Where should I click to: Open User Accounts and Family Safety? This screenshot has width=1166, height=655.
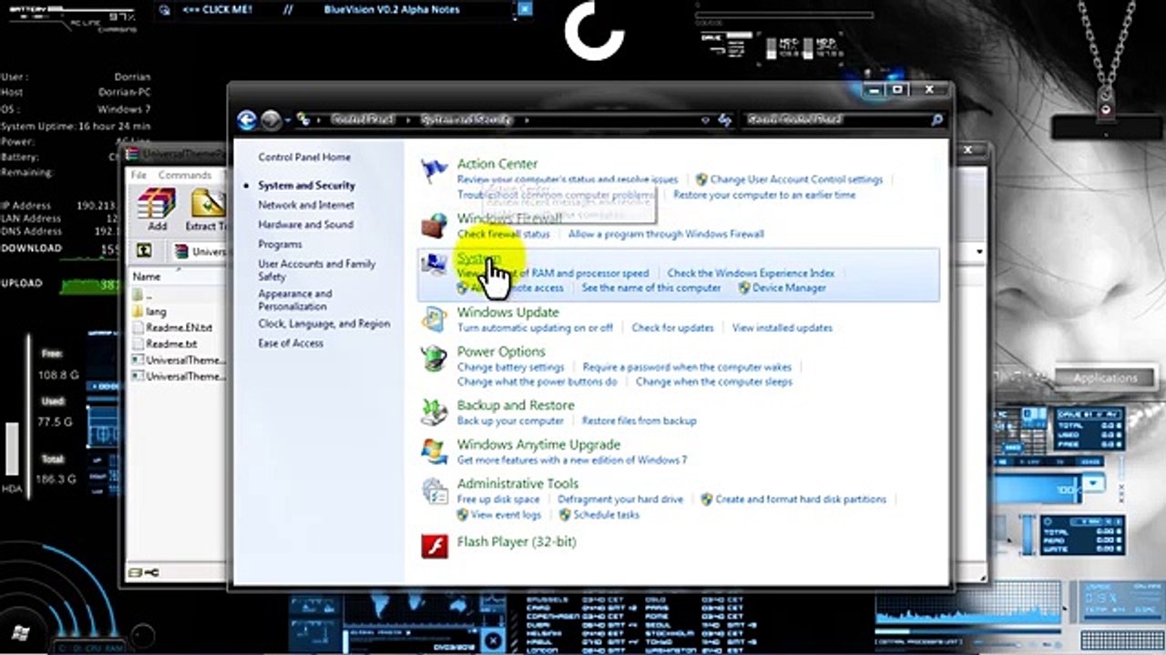(x=316, y=269)
